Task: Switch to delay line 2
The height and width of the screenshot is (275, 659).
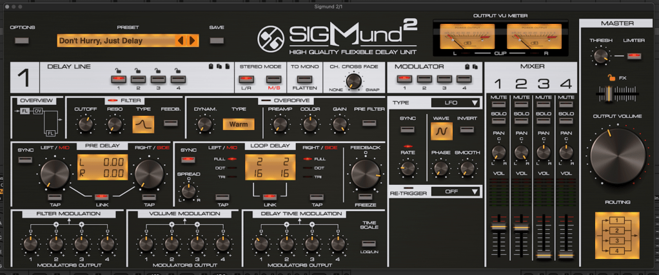Action: tap(137, 79)
